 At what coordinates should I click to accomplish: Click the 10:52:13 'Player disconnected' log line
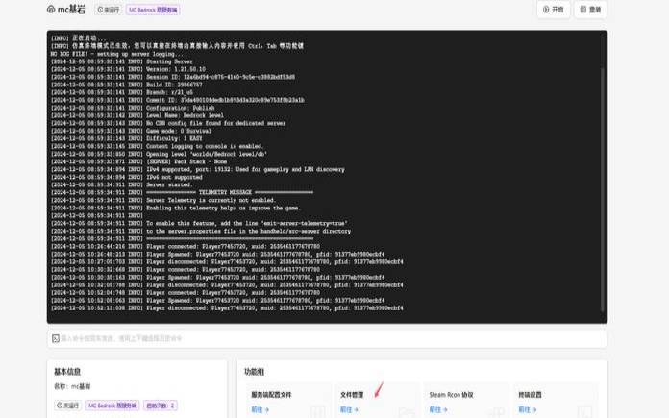coord(227,307)
